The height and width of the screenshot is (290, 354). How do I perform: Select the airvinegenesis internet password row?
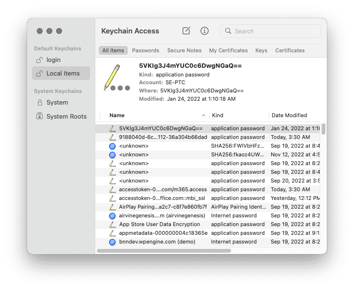click(207, 216)
